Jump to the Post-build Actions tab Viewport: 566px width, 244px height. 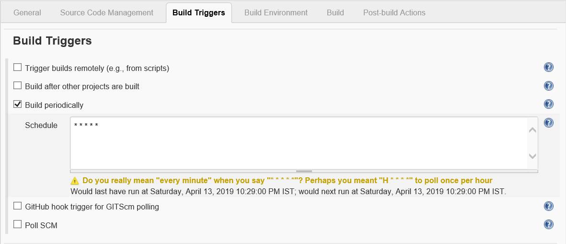click(394, 13)
